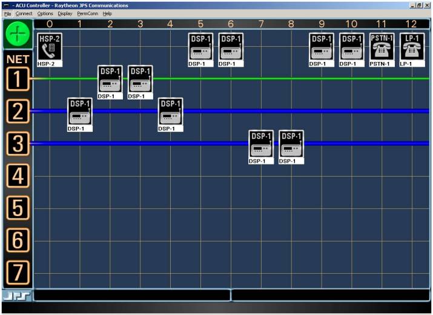Select DSP-1 module in column 7 on net 3
This screenshot has width=433, height=315.
tap(261, 144)
